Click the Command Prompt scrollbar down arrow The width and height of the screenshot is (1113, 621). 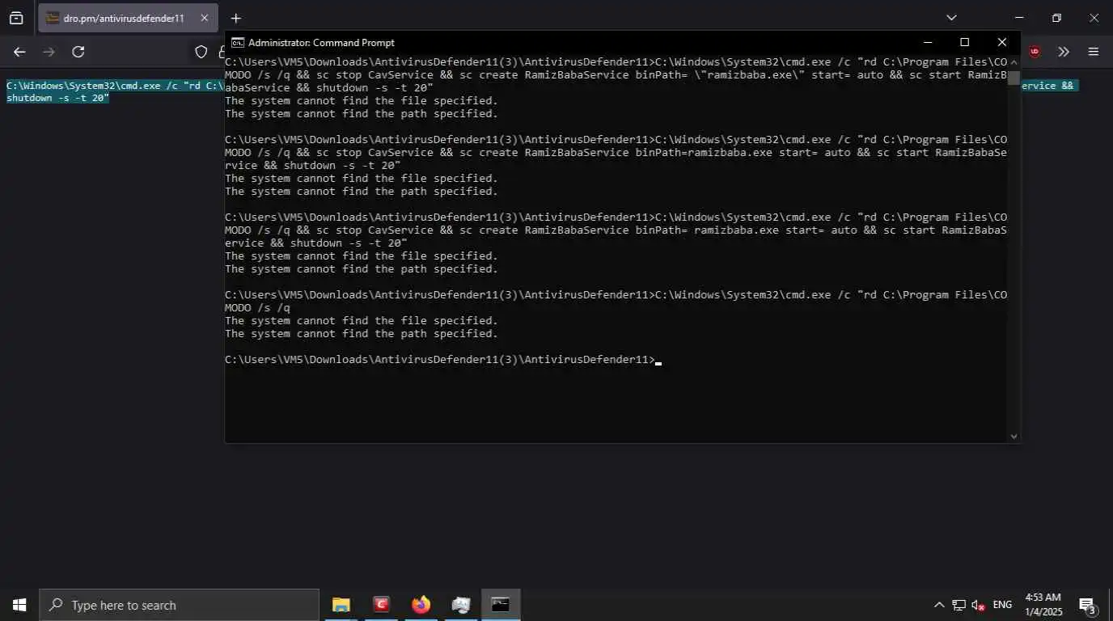(x=1014, y=436)
